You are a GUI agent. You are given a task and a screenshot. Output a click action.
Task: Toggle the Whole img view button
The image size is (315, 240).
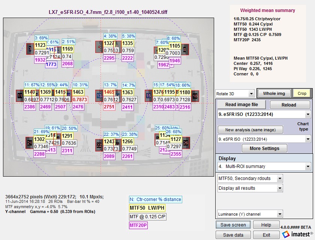pos(274,93)
